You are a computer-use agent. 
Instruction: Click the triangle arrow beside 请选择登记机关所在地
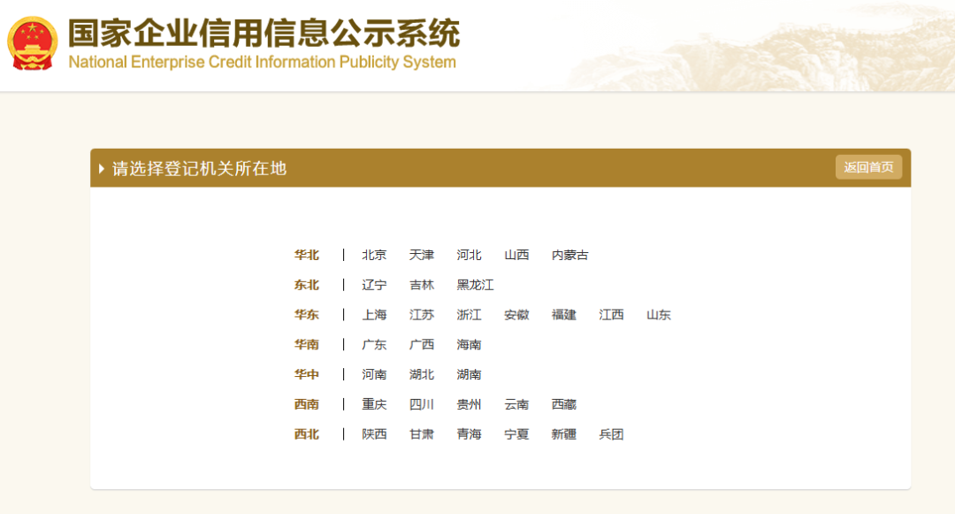point(102,169)
